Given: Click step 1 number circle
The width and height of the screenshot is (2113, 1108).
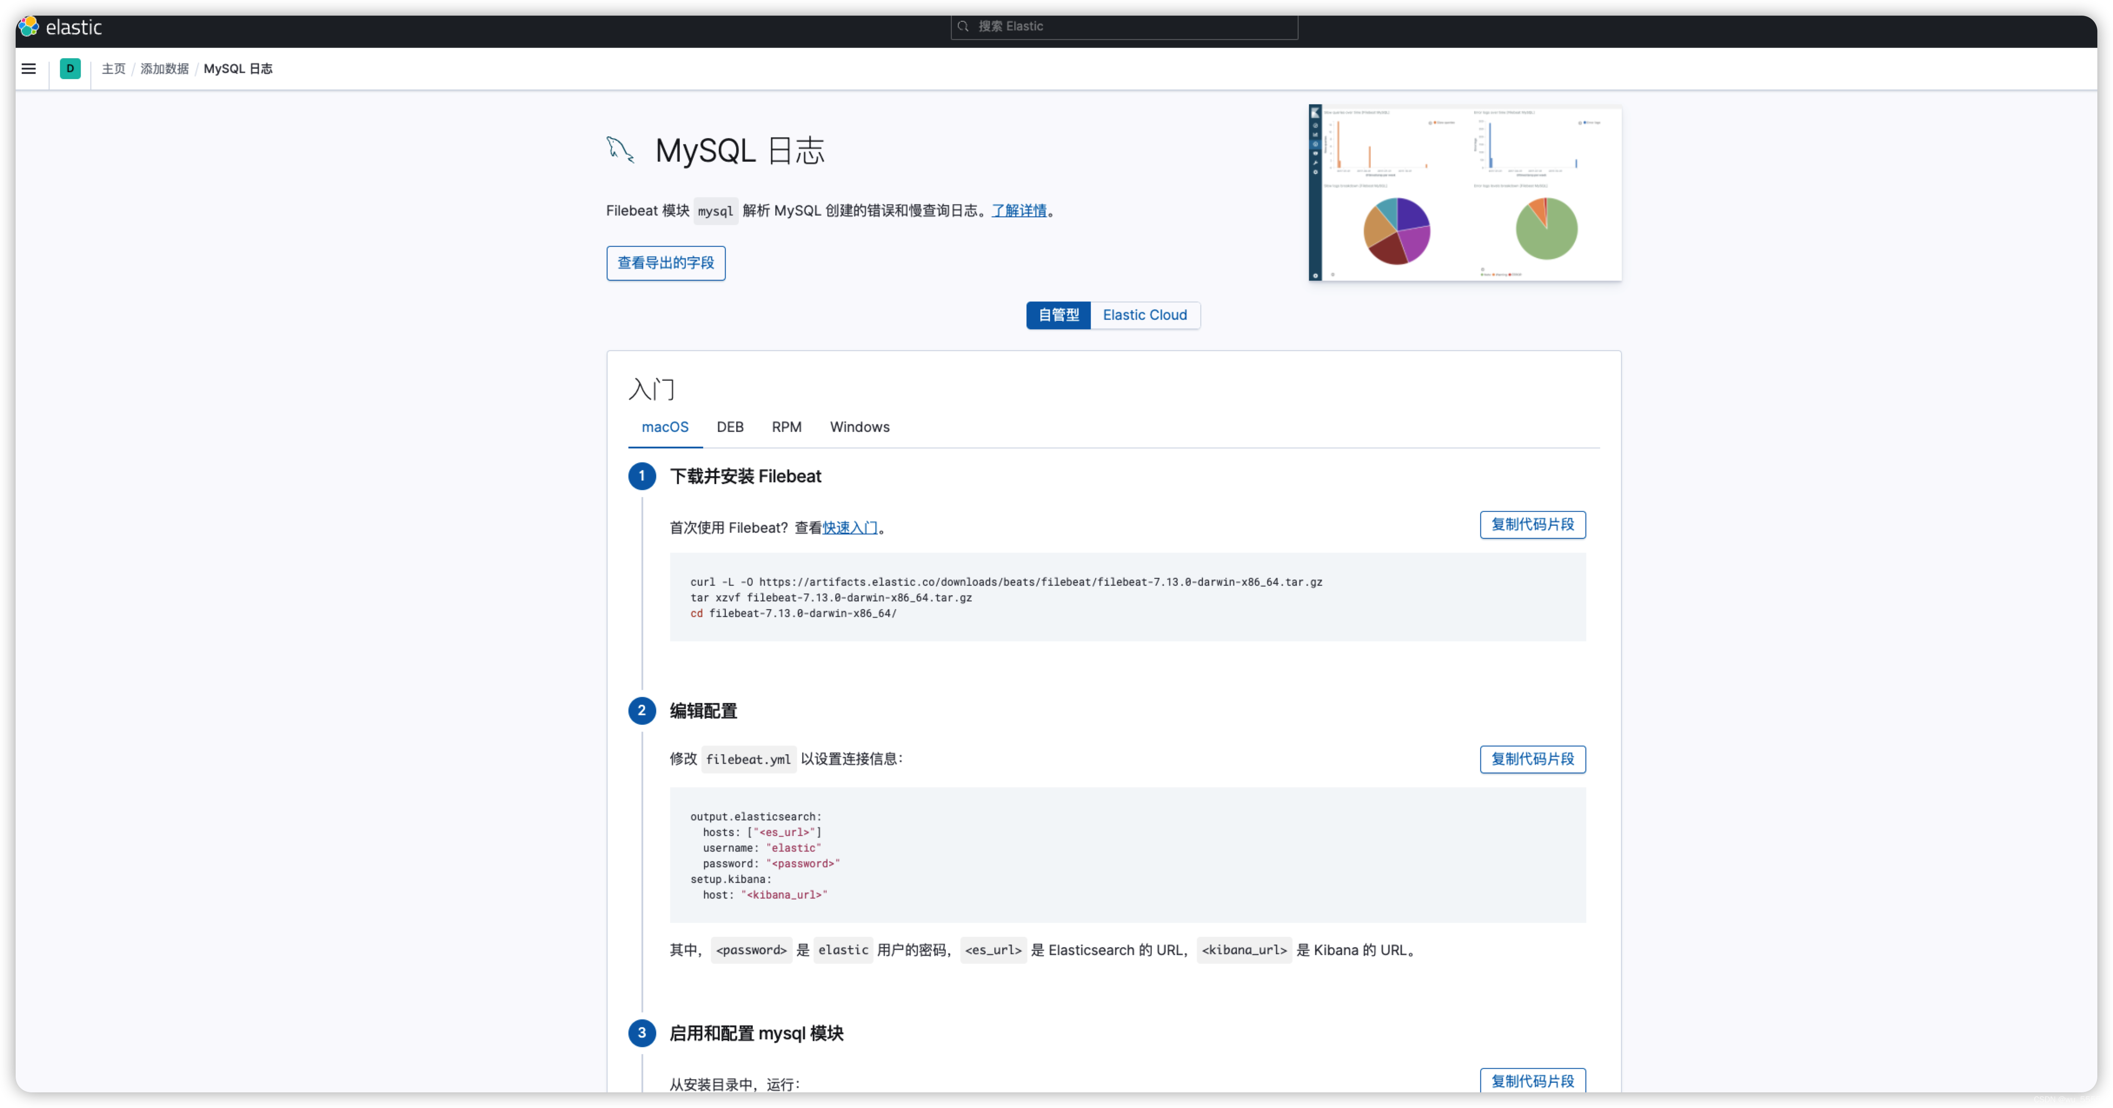Looking at the screenshot, I should tap(641, 477).
